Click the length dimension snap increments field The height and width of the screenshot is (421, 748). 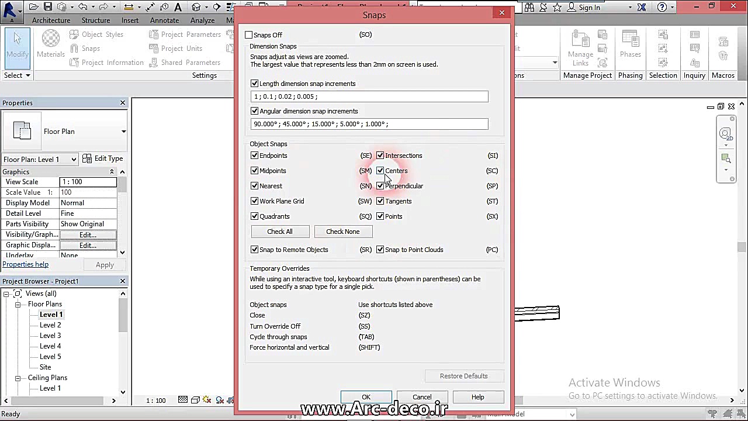point(369,96)
